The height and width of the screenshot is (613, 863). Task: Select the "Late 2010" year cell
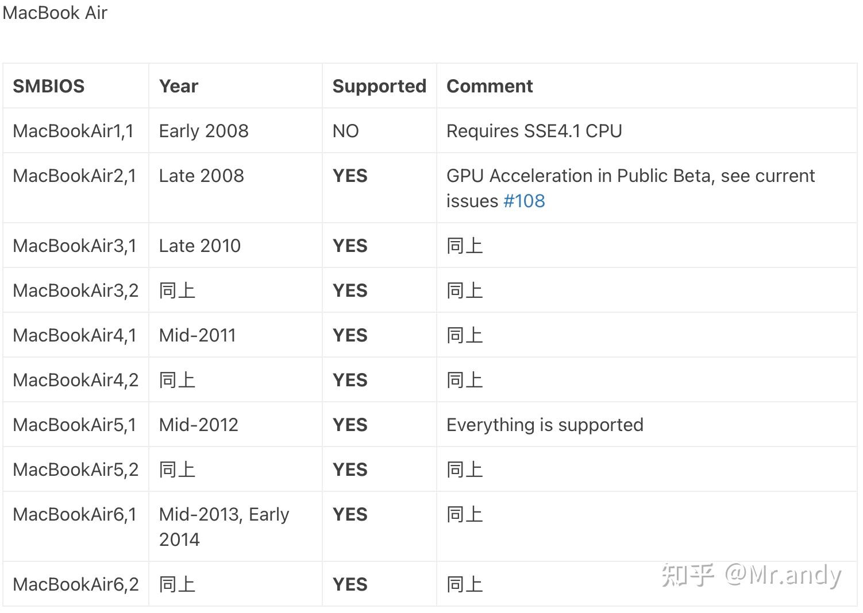tap(199, 246)
